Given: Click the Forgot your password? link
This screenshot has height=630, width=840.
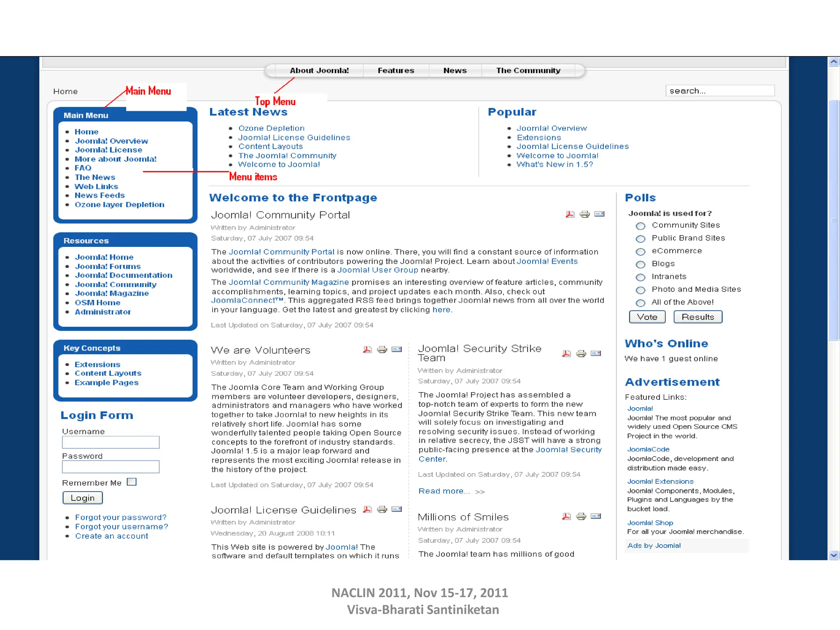Looking at the screenshot, I should point(121,518).
